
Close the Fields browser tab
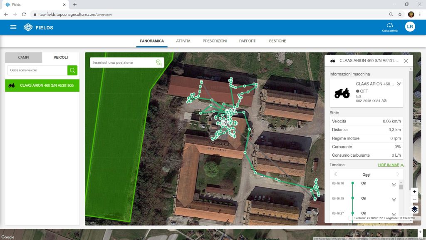coord(64,5)
